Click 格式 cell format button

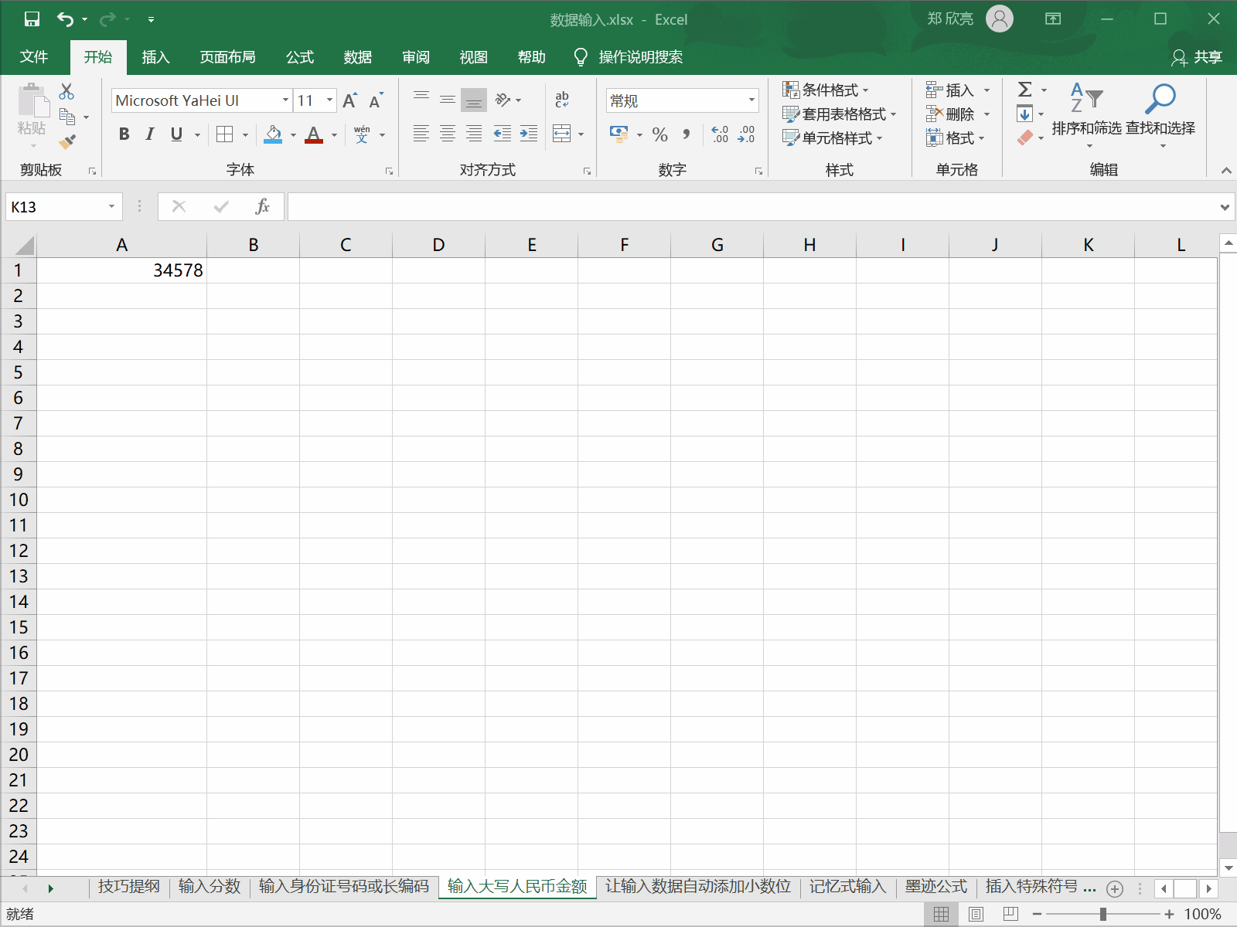(x=956, y=138)
